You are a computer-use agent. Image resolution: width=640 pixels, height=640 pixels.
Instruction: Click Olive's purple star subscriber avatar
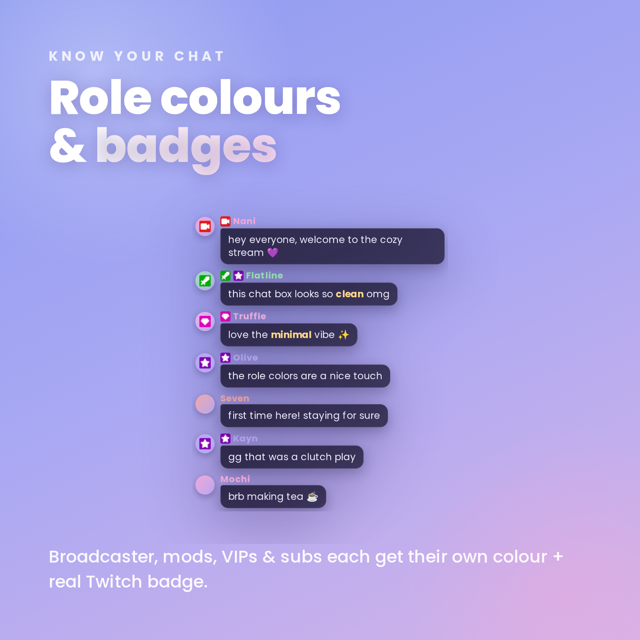tap(205, 363)
